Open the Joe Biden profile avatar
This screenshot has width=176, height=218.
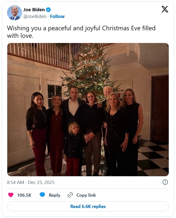tap(14, 13)
